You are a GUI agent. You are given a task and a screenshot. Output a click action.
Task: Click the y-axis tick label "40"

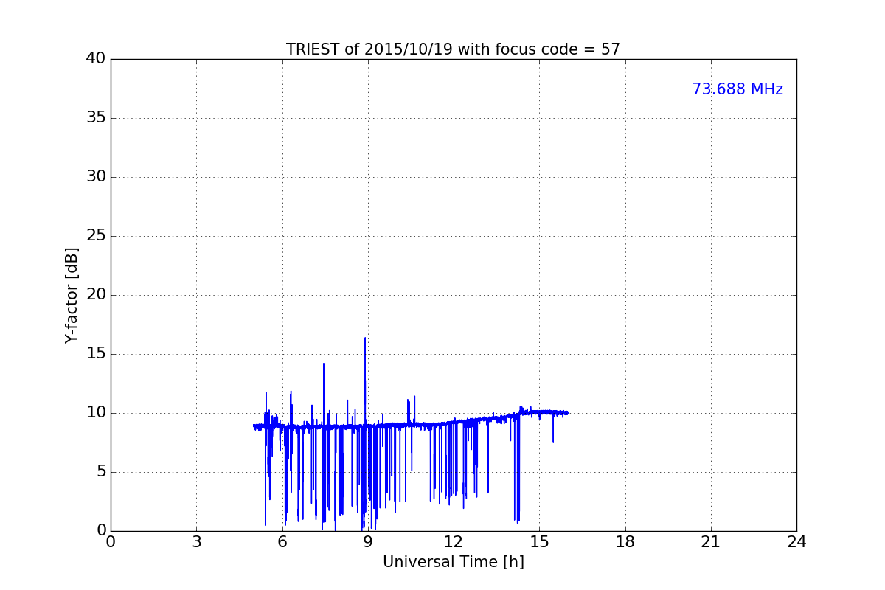[x=96, y=59]
